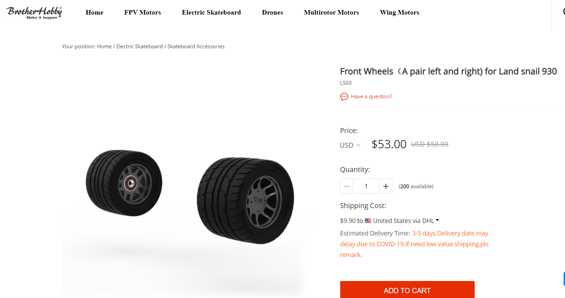Go to Electric Skateboard in top navigation
Viewport: 565px width, 298px height.
(x=211, y=13)
